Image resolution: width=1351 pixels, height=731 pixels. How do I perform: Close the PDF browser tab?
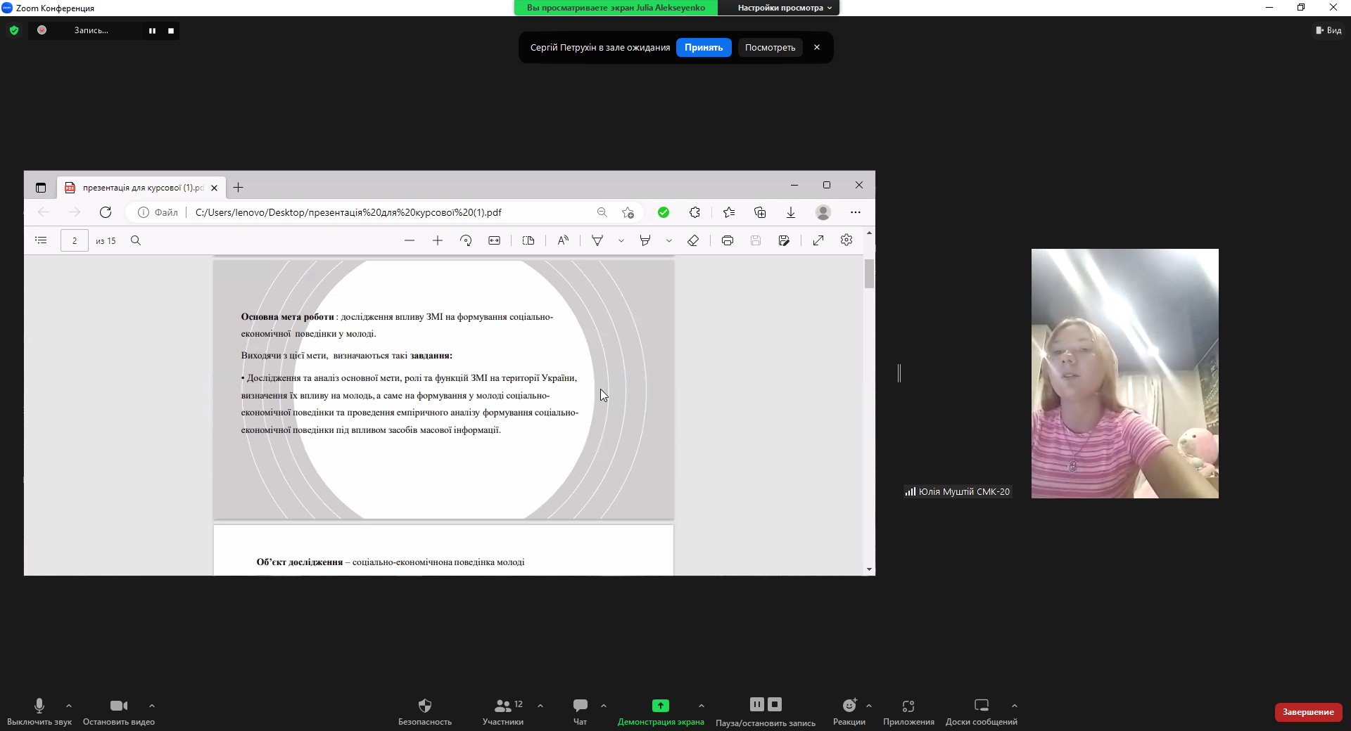tap(215, 188)
